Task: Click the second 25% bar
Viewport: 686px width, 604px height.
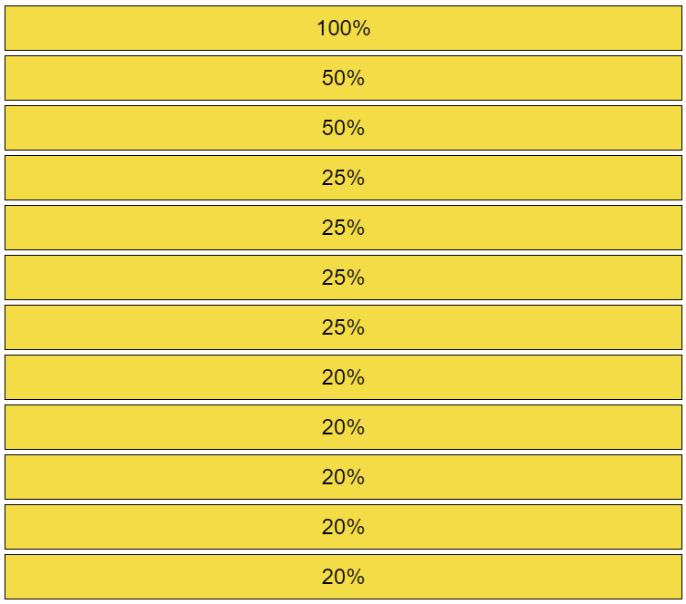Action: [343, 228]
